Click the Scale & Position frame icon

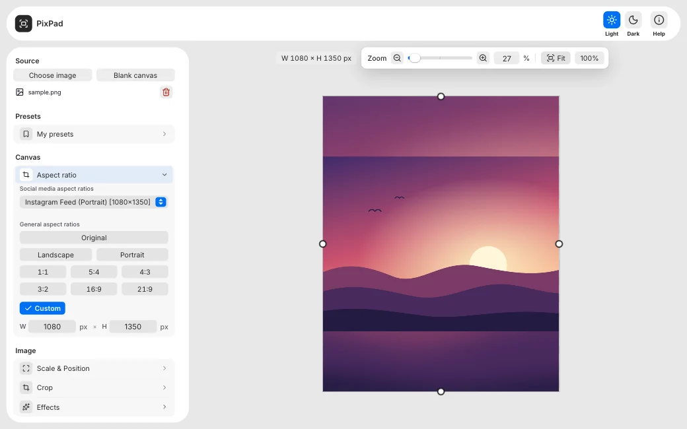[26, 368]
